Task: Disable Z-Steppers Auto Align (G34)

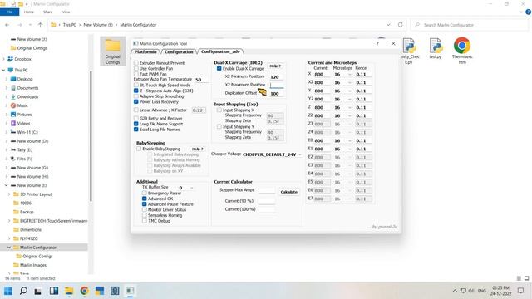Action: click(x=136, y=91)
